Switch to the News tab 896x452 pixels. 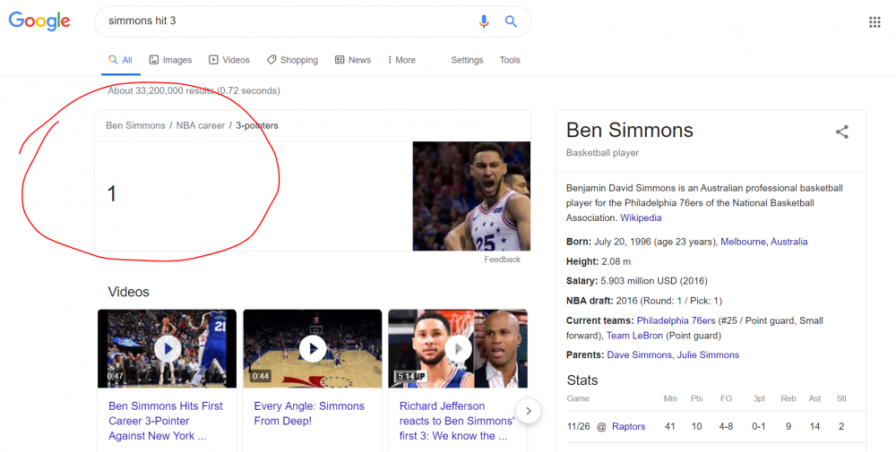[353, 60]
